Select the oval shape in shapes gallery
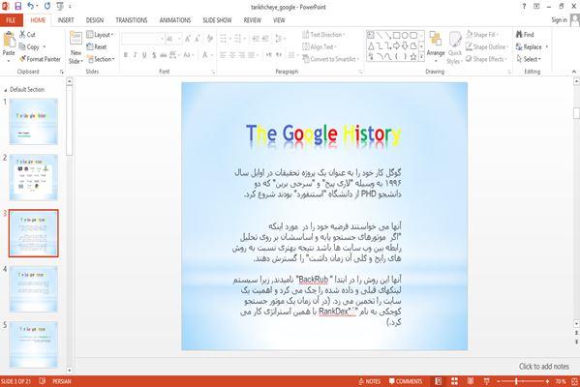 [x=405, y=36]
